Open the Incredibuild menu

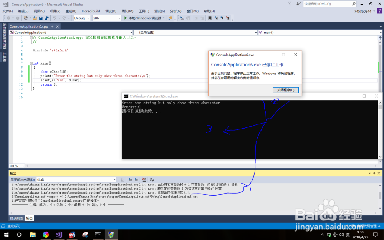[x=91, y=11]
